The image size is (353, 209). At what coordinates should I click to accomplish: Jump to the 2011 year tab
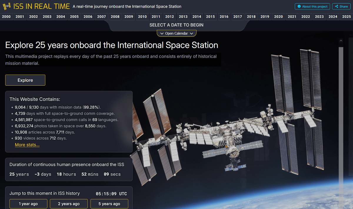[x=156, y=17]
